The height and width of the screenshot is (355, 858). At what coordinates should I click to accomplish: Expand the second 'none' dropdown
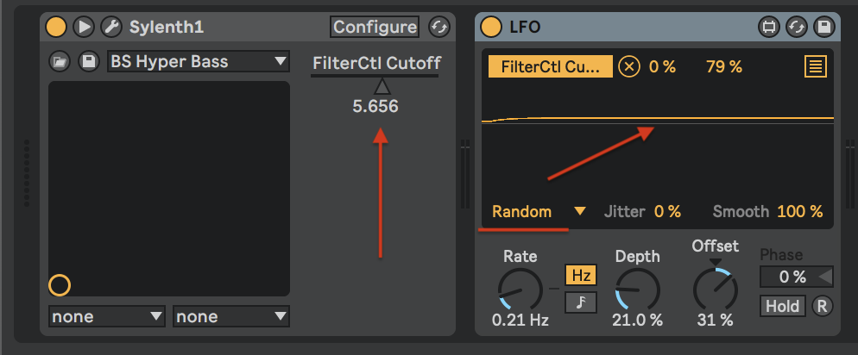(x=231, y=316)
